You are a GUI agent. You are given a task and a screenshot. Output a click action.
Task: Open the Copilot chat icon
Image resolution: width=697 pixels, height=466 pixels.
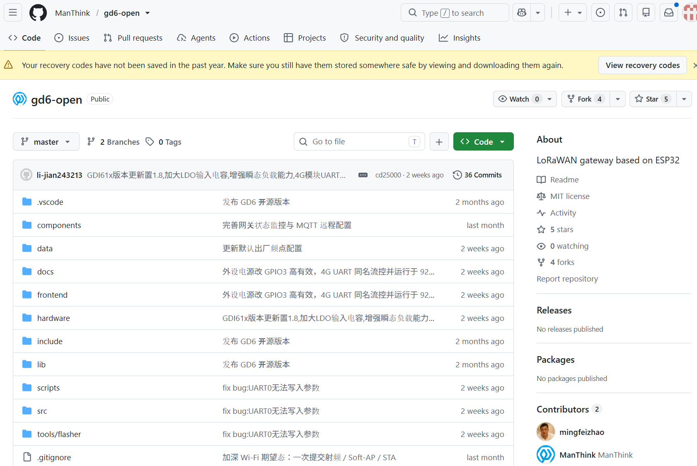pos(522,13)
